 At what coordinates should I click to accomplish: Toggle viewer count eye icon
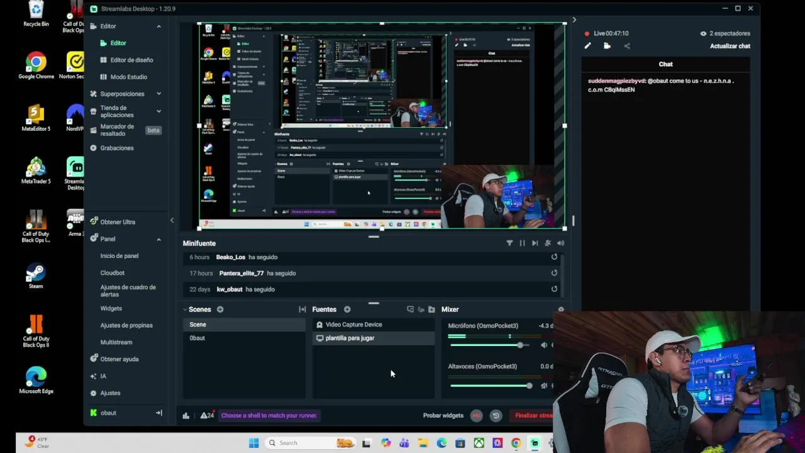pos(703,33)
